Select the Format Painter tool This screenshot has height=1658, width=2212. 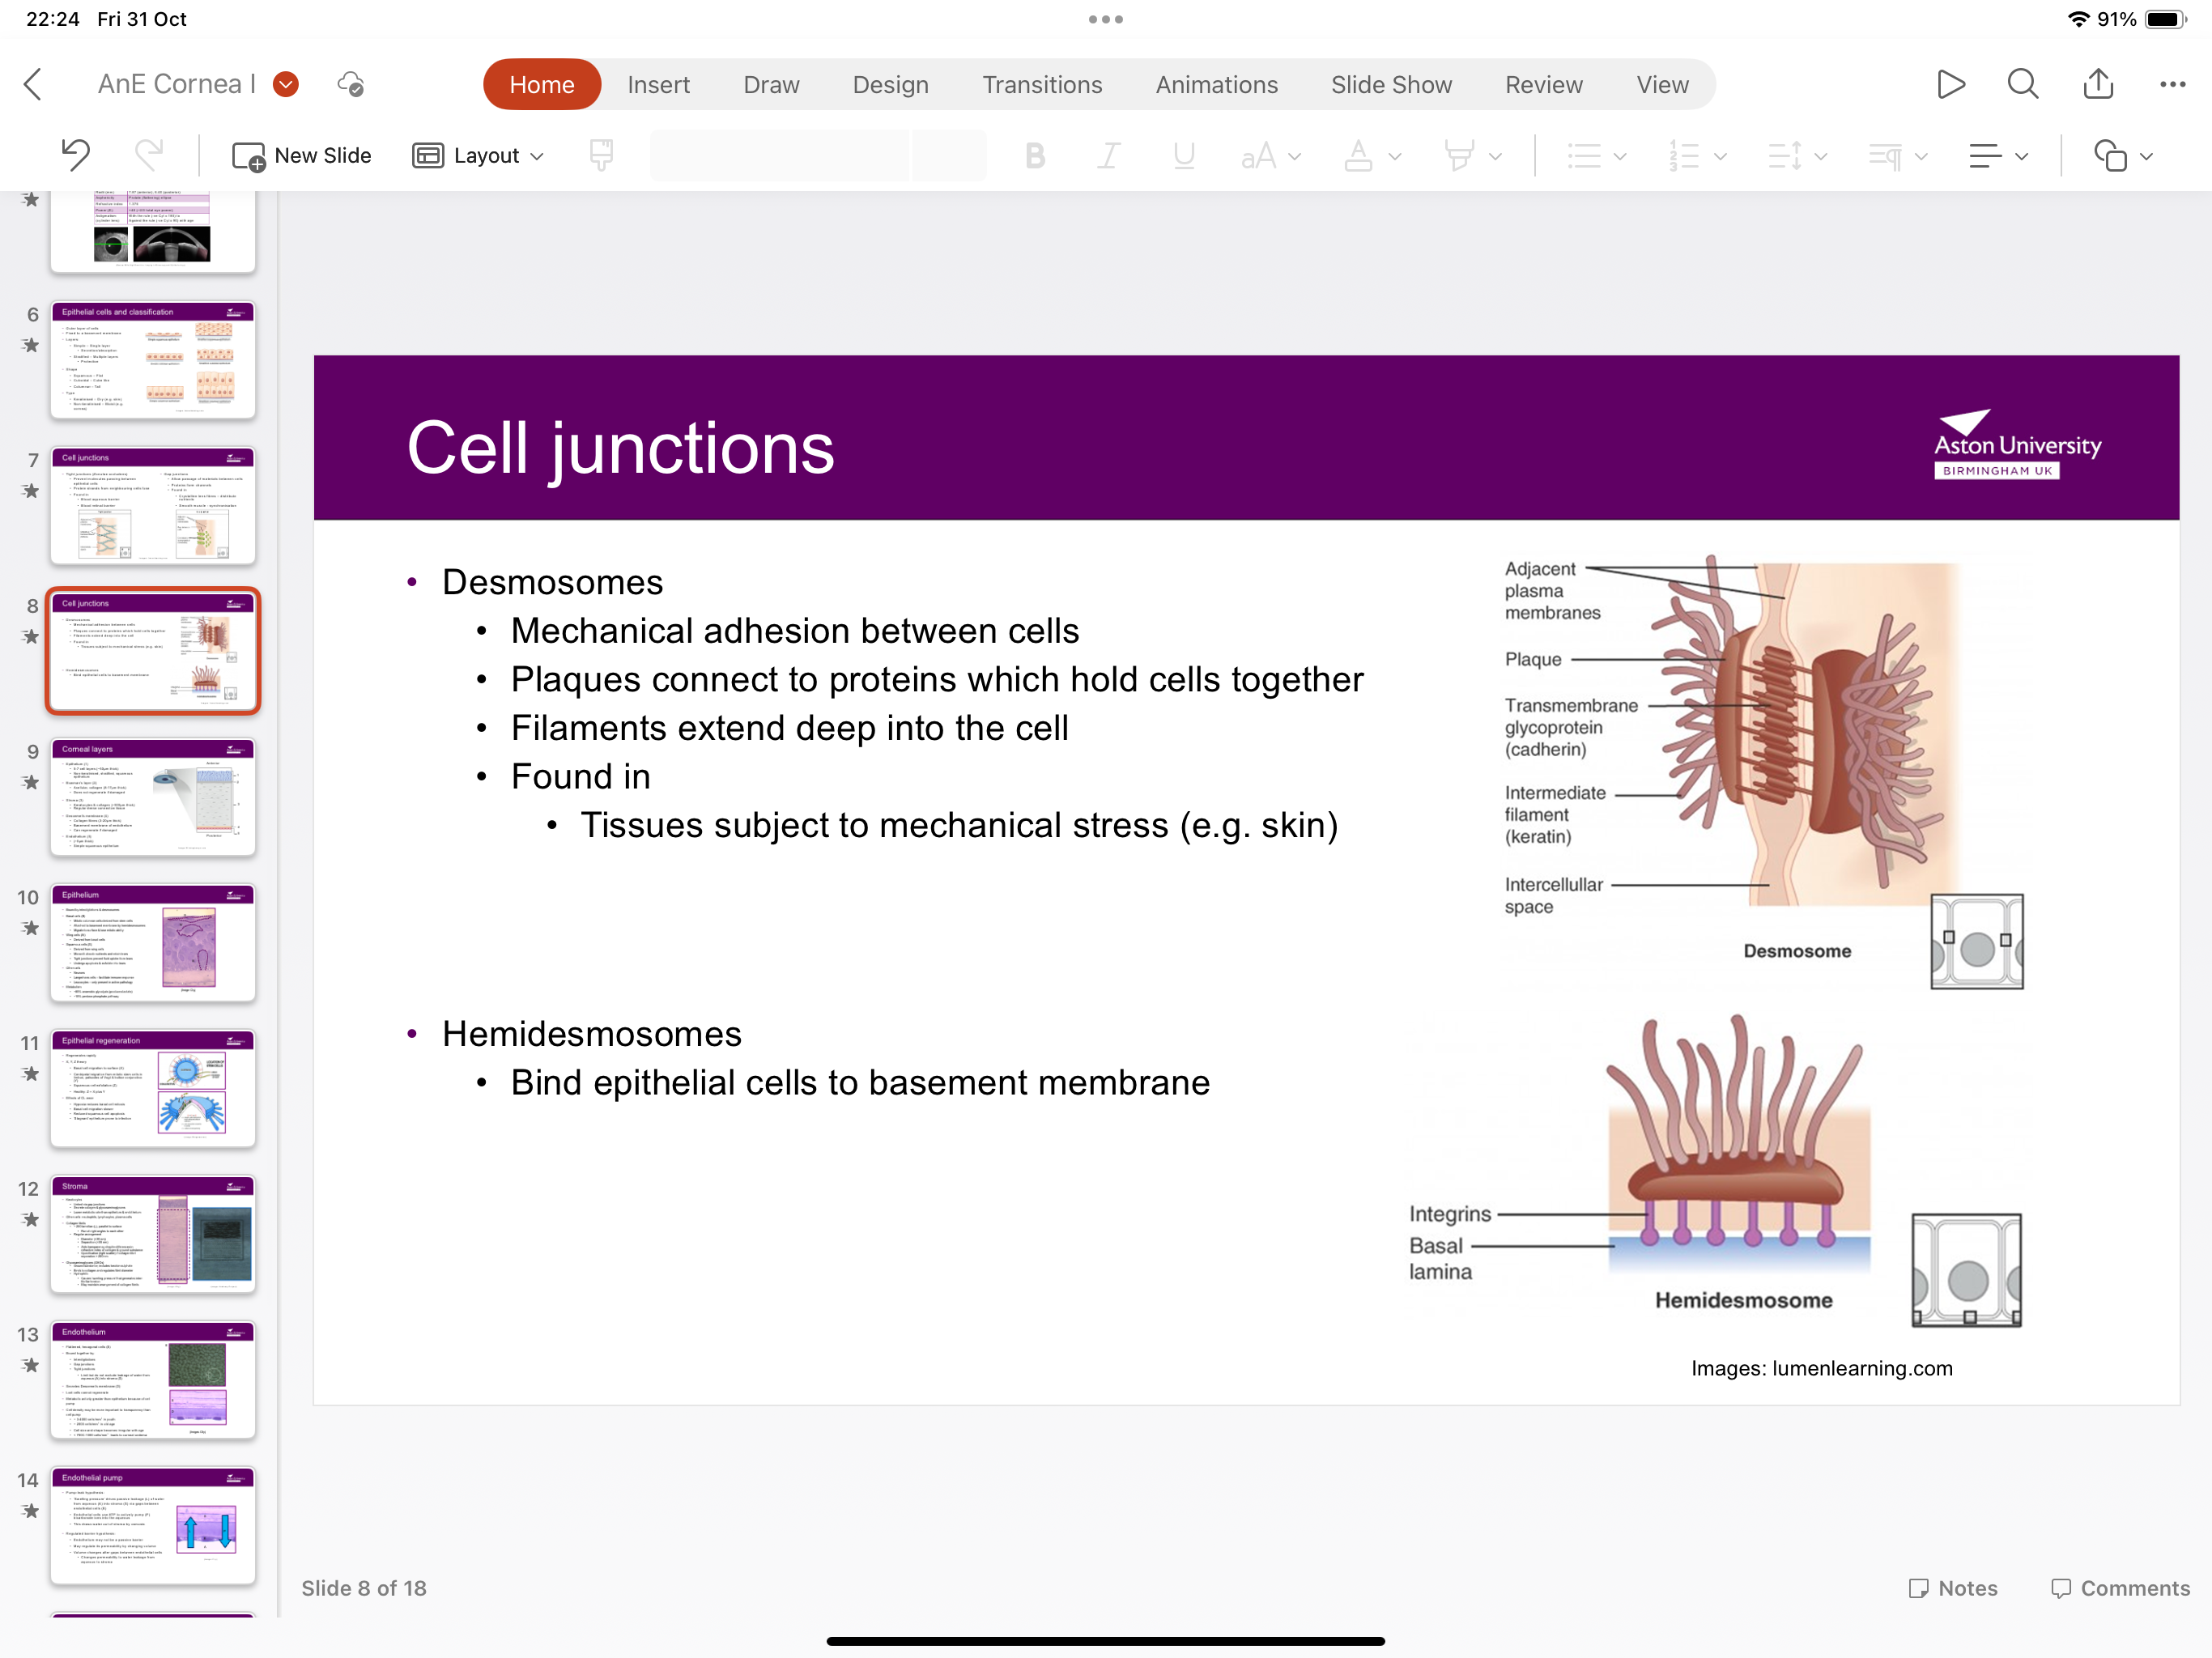click(x=601, y=155)
